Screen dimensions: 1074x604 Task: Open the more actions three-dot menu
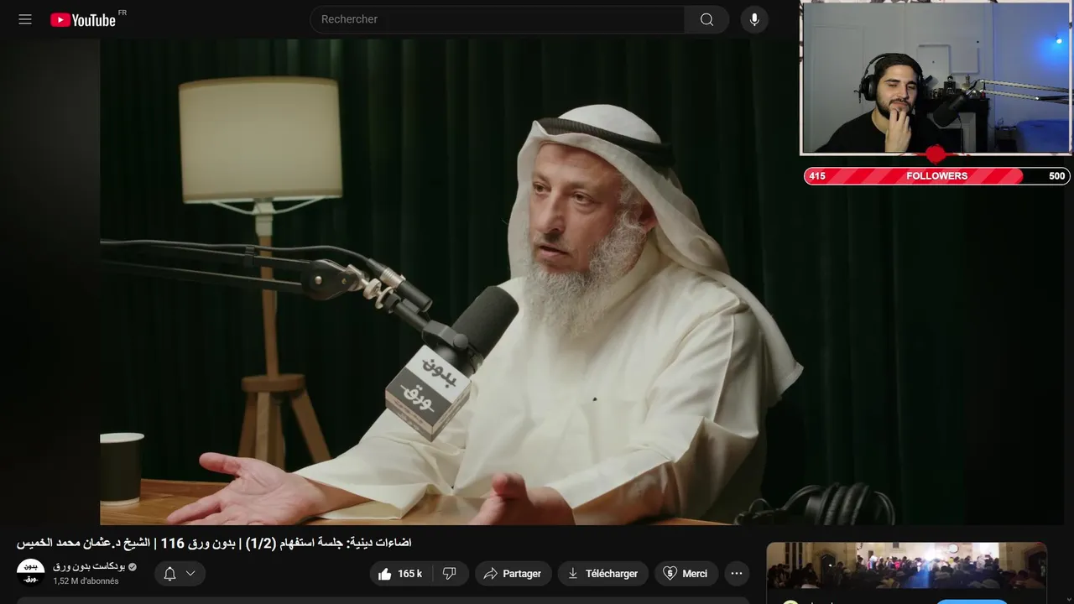[737, 574]
